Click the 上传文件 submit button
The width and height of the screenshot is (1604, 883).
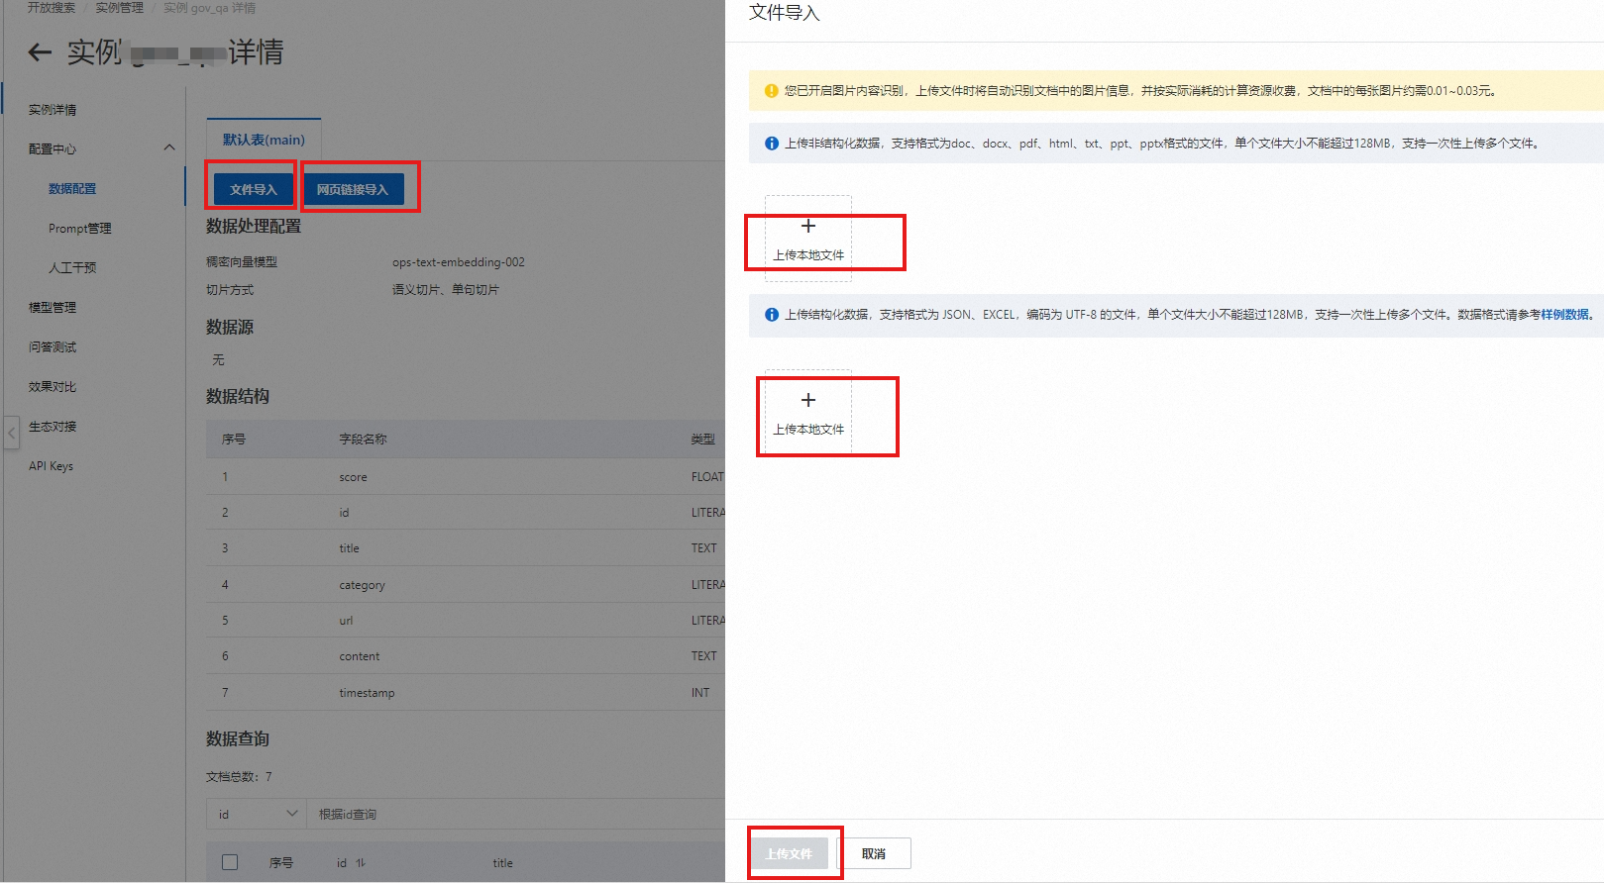789,853
